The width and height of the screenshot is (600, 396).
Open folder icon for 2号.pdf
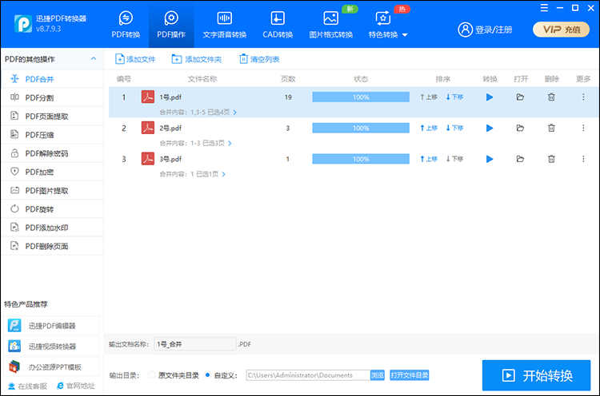click(520, 128)
